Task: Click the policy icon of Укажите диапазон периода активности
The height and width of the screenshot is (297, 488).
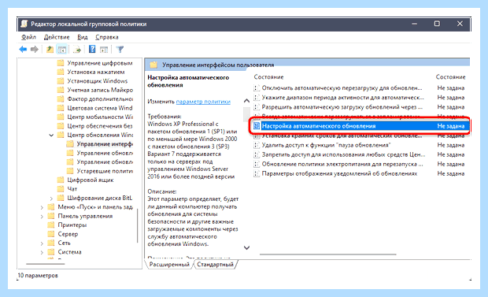Action: click(257, 98)
